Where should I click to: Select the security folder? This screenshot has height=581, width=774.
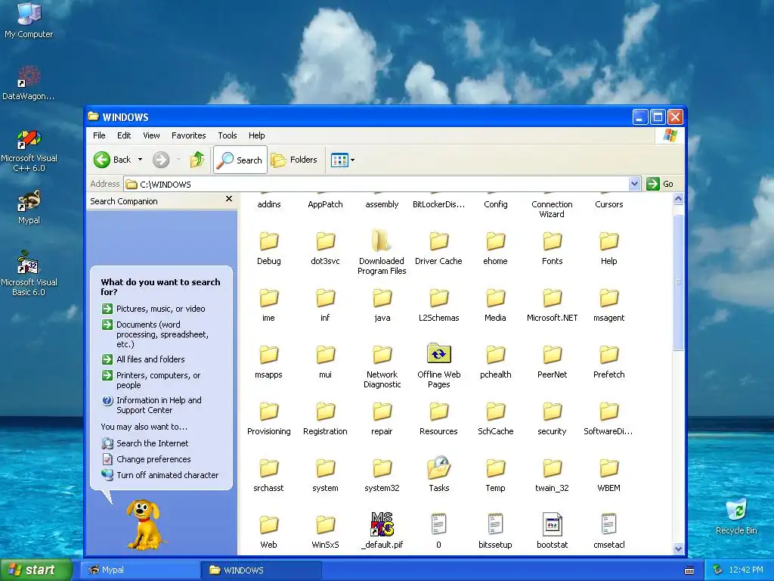553,418
